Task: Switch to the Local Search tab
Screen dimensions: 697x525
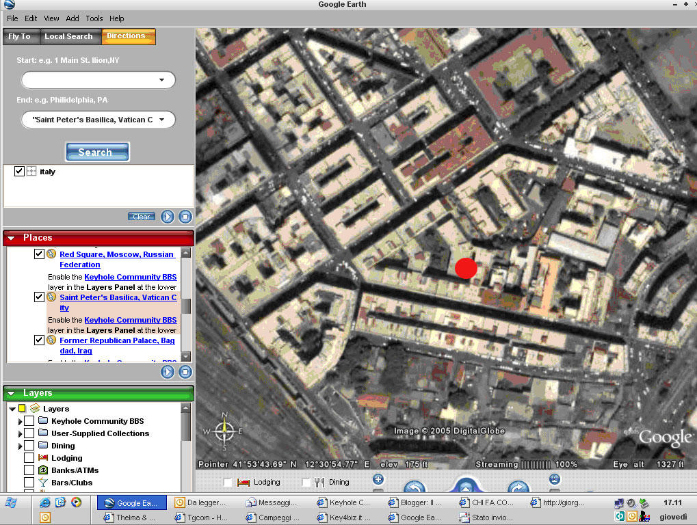Action: click(x=70, y=36)
